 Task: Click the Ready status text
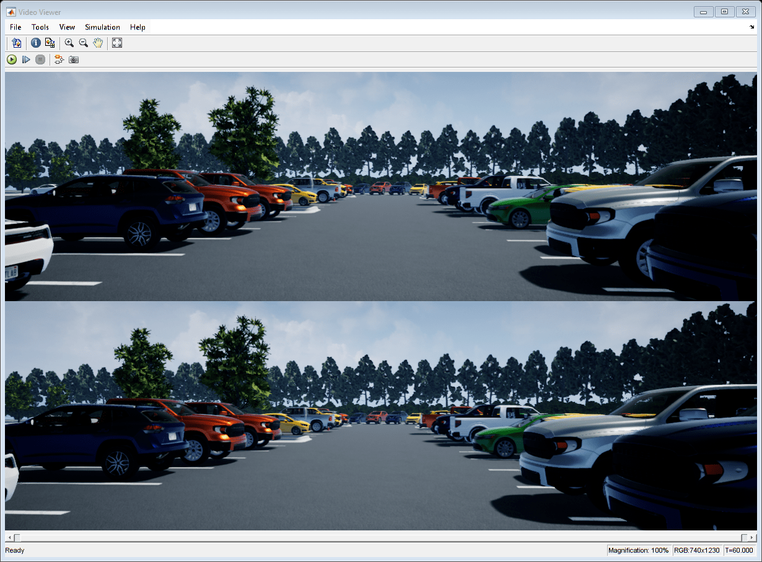click(15, 550)
